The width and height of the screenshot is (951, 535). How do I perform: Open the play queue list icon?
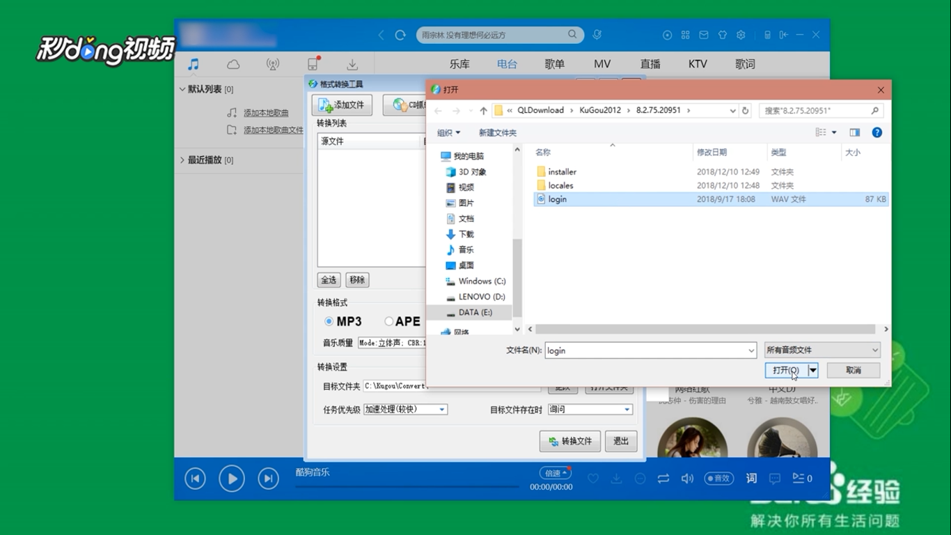pos(802,479)
